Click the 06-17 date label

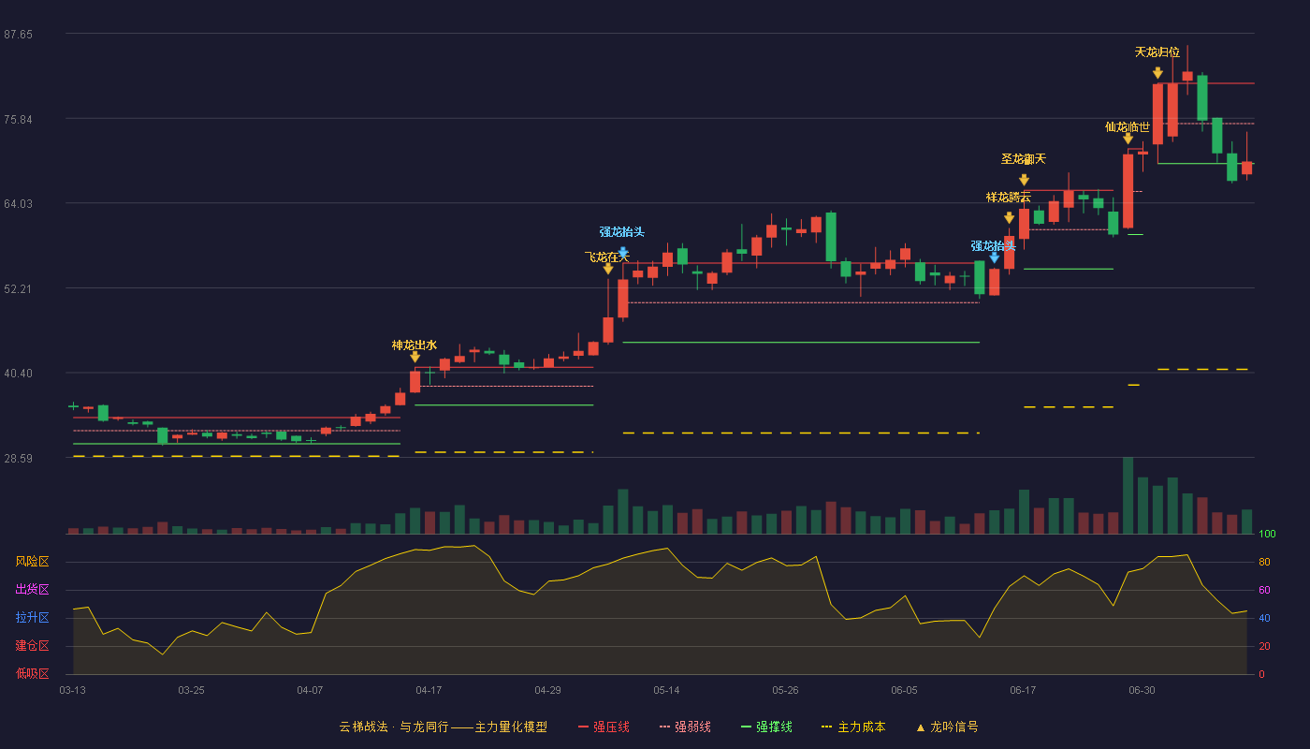[x=1023, y=690]
